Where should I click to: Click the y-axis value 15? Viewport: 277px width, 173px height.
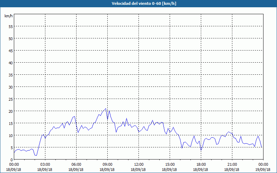click(11, 124)
